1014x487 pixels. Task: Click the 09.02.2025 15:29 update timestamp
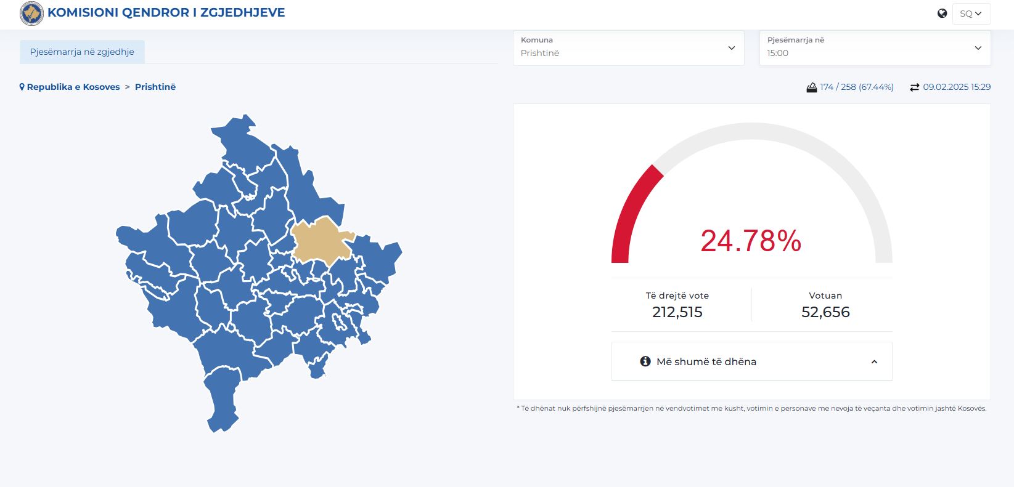point(957,87)
